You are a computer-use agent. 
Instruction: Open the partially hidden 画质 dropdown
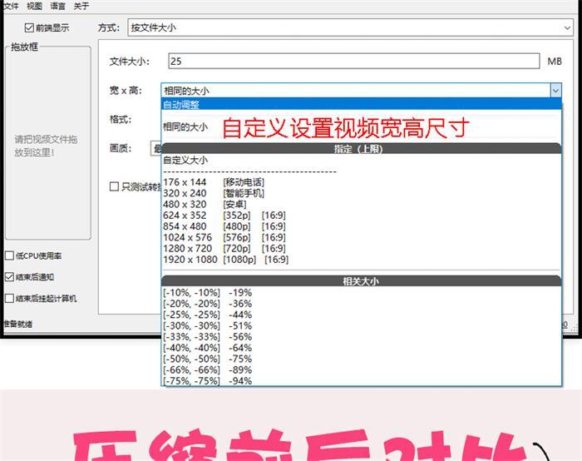coord(155,148)
